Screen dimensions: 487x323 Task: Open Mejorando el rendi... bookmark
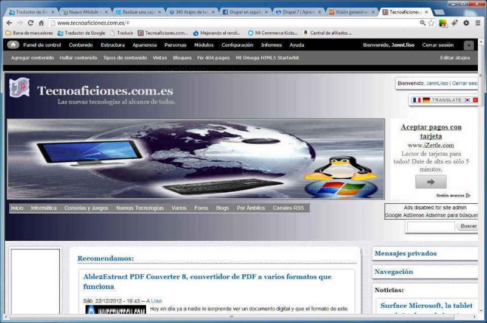coord(217,33)
